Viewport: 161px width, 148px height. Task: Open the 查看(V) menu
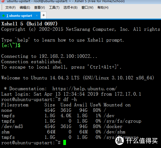click(39, 8)
